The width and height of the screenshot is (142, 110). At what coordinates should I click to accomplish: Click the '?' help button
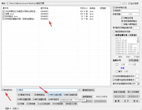(x=80, y=90)
